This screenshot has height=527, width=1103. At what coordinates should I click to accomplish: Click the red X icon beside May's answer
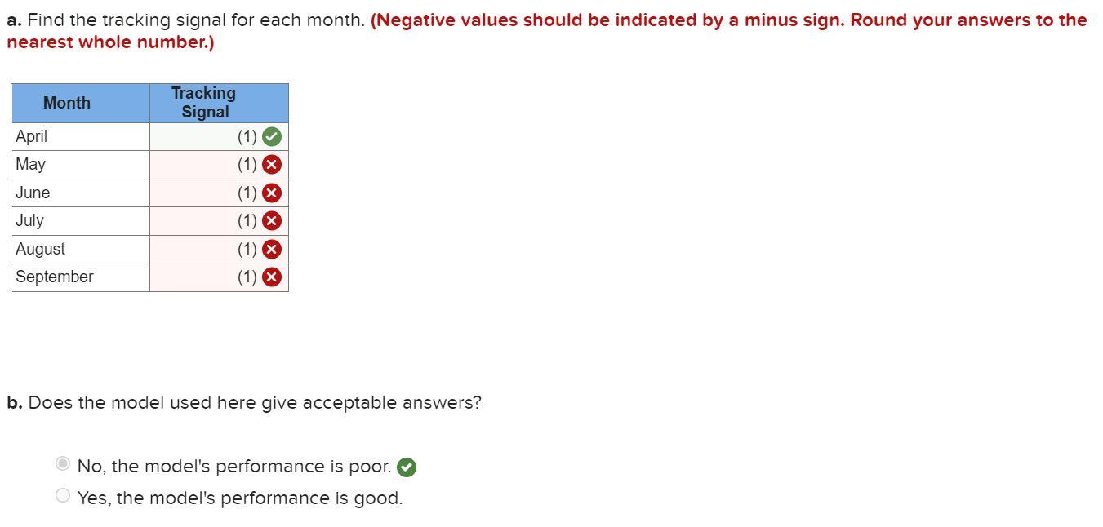pos(271,164)
